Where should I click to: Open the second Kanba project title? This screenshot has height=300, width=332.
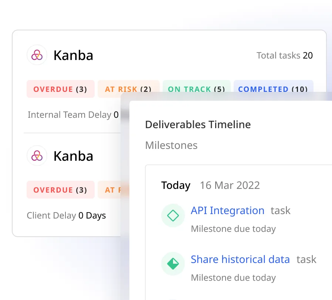[73, 156]
